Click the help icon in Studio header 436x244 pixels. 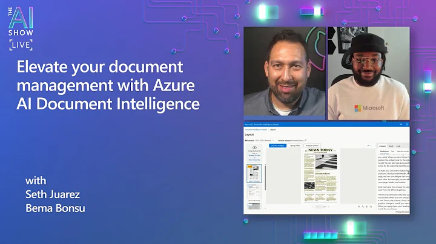pos(406,124)
